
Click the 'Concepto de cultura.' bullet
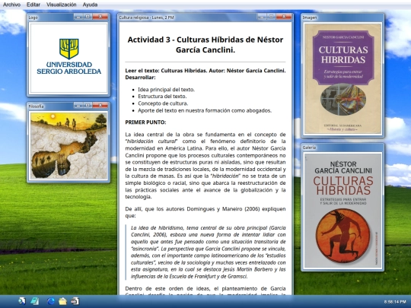click(163, 103)
